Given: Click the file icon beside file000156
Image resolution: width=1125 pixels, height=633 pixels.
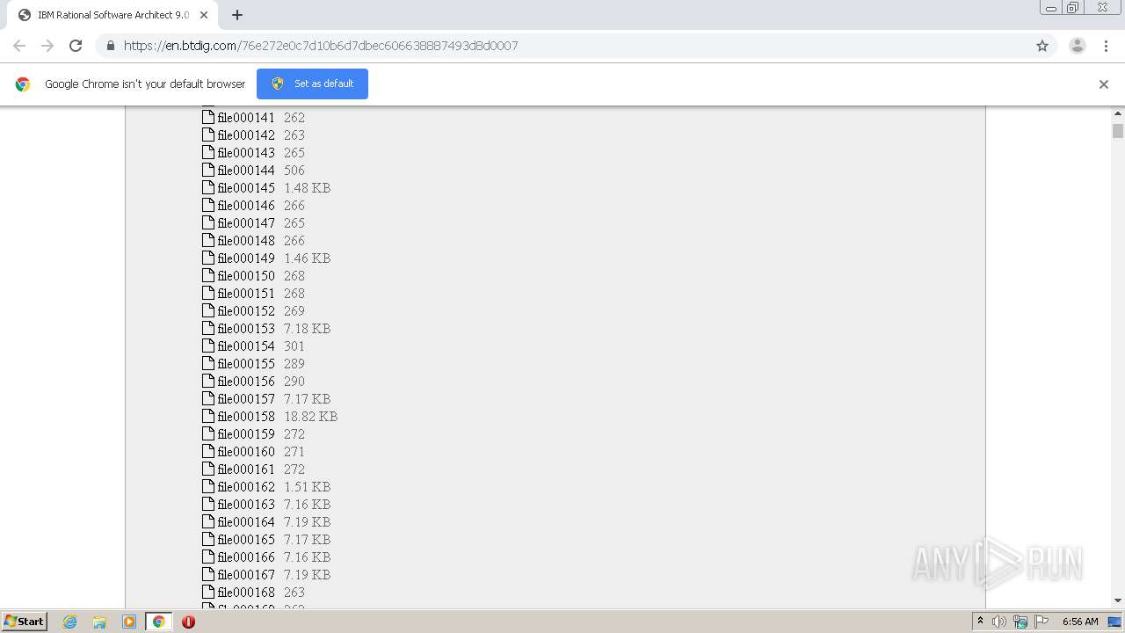Looking at the screenshot, I should (x=208, y=381).
